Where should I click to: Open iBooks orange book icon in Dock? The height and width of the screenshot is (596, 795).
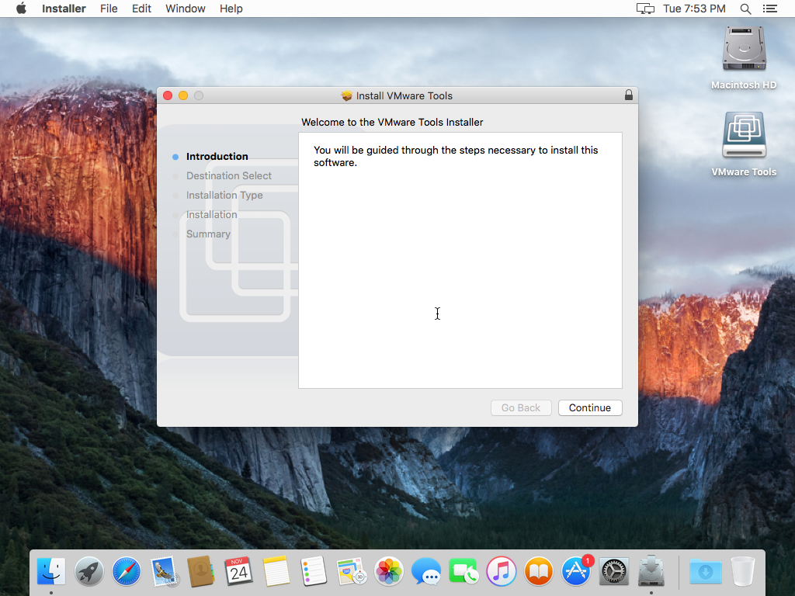pyautogui.click(x=539, y=571)
